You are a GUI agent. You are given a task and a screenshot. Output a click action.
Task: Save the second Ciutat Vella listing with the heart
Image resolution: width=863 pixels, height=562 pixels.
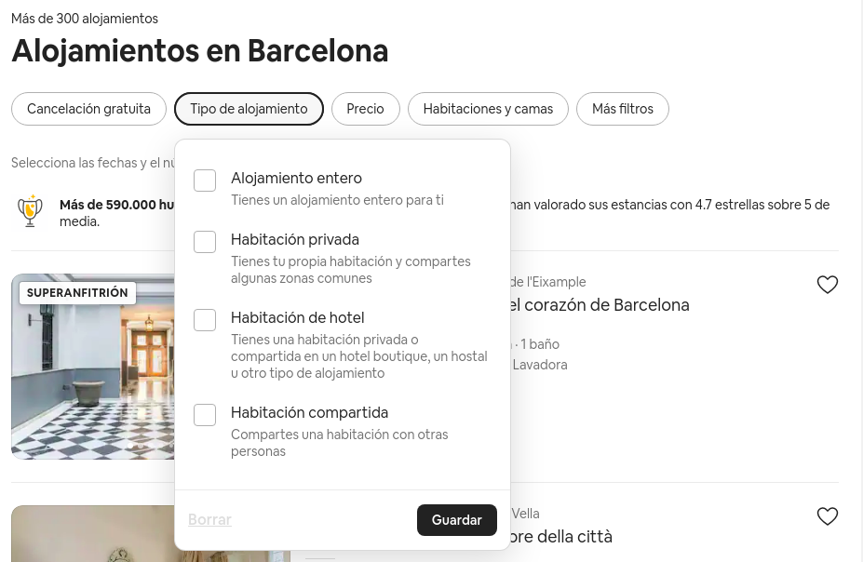[827, 516]
